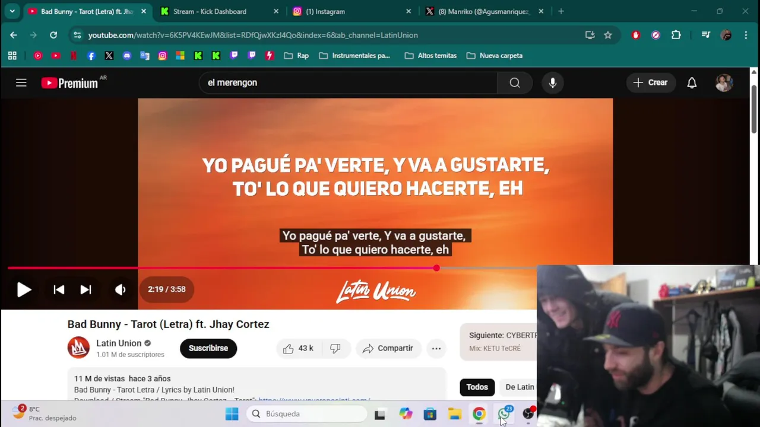The image size is (760, 427).
Task: Open the YouTube hamburger guide menu
Action: (21, 82)
